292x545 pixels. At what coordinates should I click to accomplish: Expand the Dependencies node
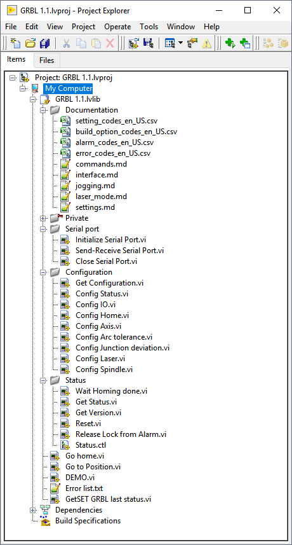click(33, 510)
